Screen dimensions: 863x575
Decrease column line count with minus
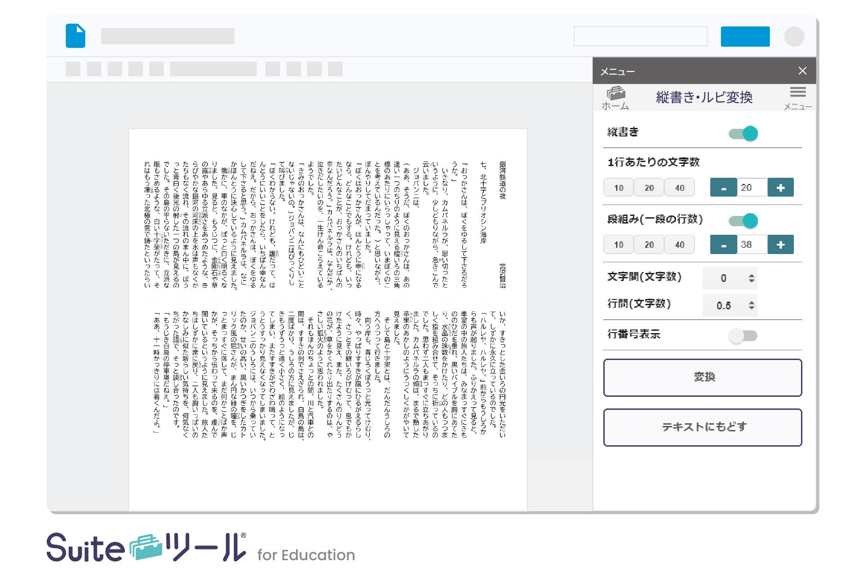tap(723, 245)
